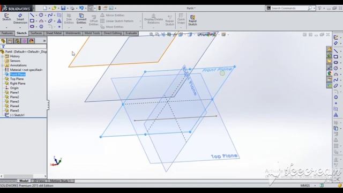The image size is (343, 193).
Task: Select Origin in the feature tree
Action: pyautogui.click(x=14, y=88)
